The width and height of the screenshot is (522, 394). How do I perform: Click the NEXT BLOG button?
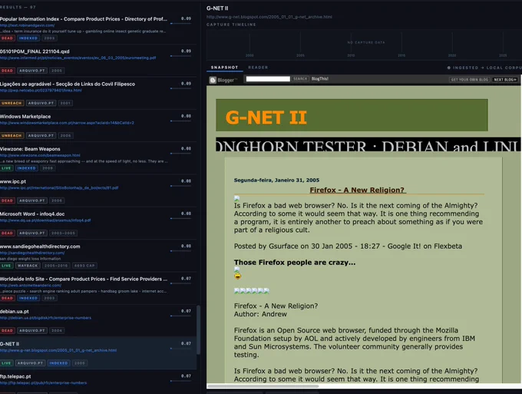point(505,80)
